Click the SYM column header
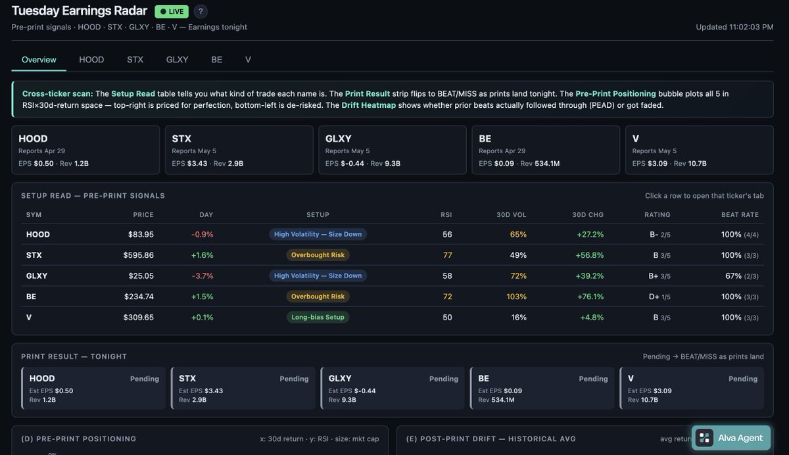Image resolution: width=789 pixels, height=455 pixels. click(34, 214)
